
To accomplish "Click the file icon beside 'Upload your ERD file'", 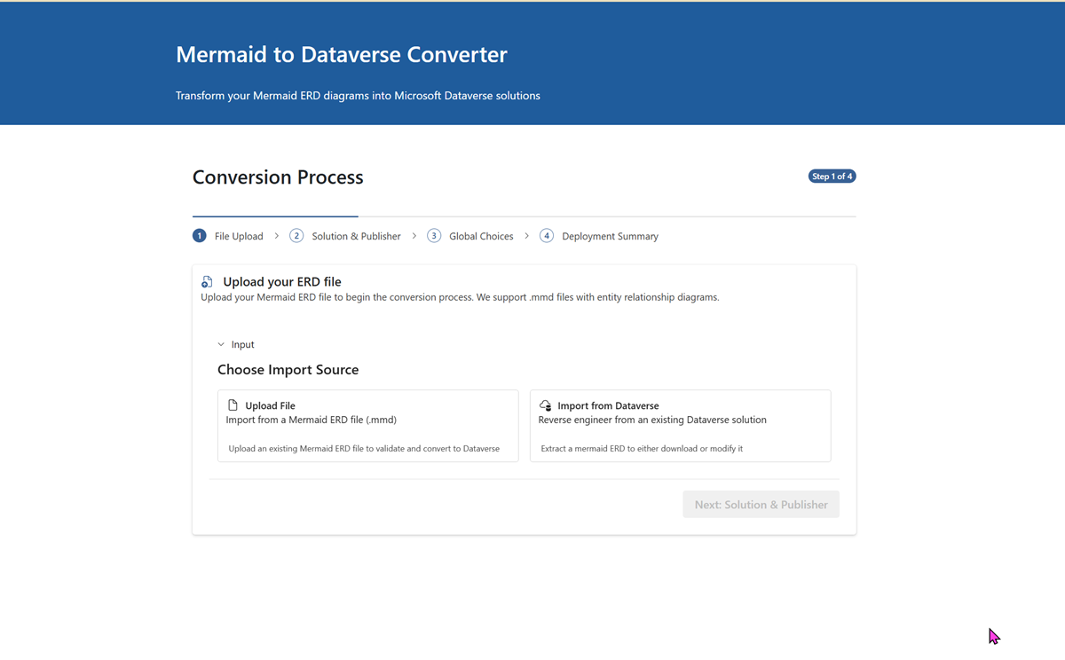I will (207, 282).
